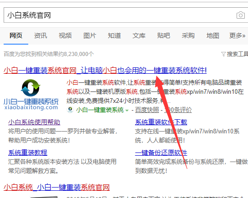Open the 视频 tab
The image size is (248, 198).
coord(65,36)
